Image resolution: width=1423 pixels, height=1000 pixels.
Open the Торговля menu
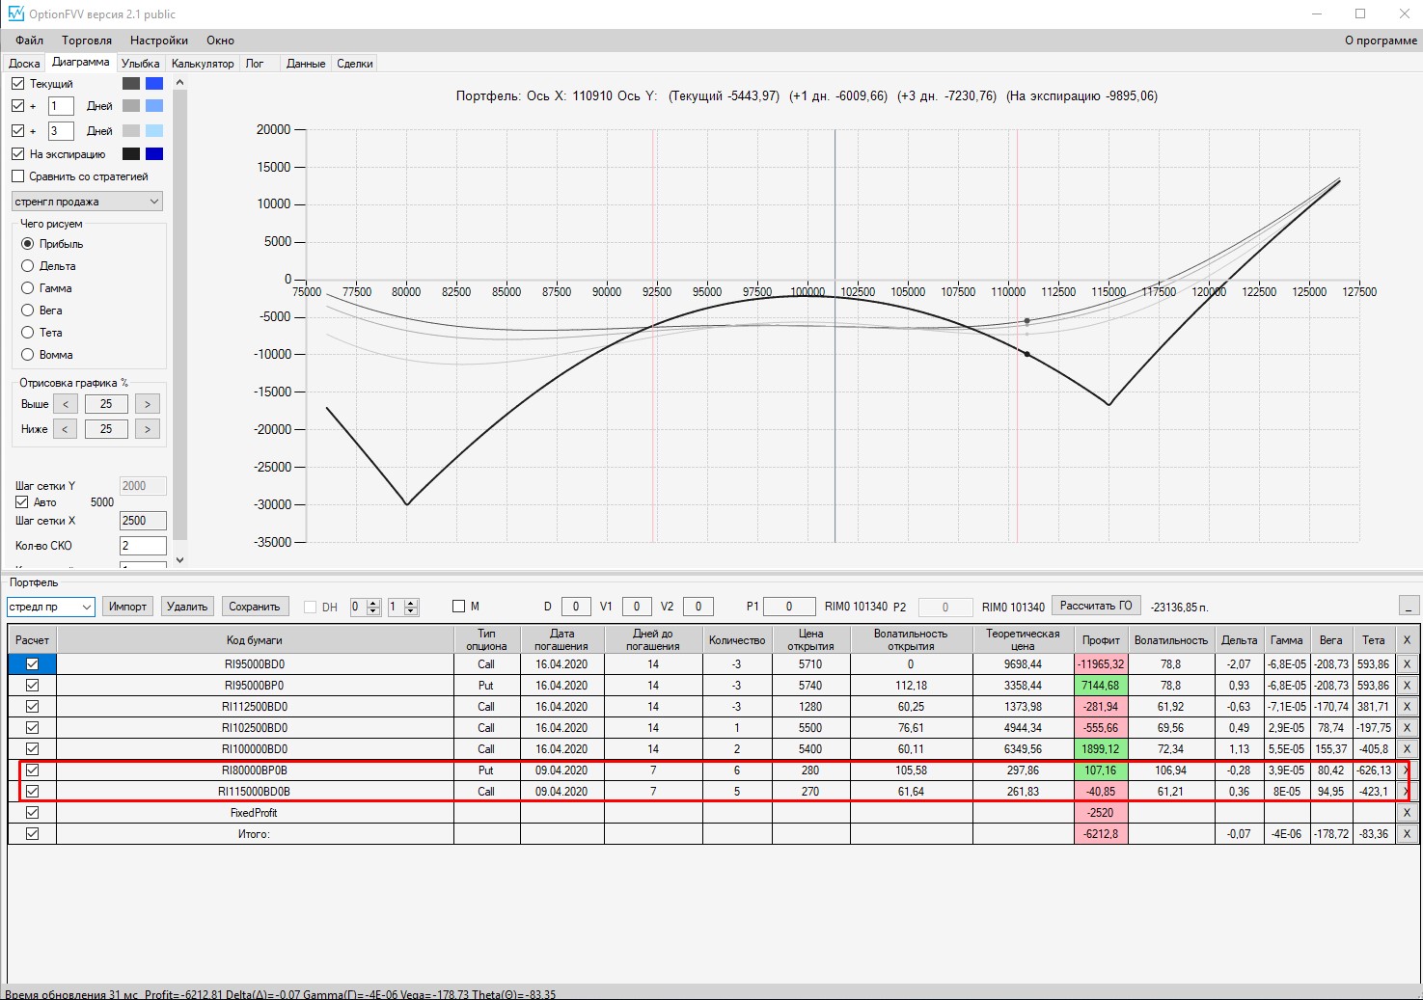pyautogui.click(x=87, y=41)
